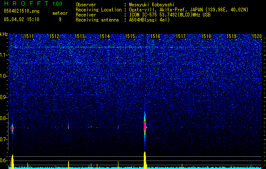Click the 'Receiving antenna' label
The height and width of the screenshot is (169, 266).
(x=97, y=20)
